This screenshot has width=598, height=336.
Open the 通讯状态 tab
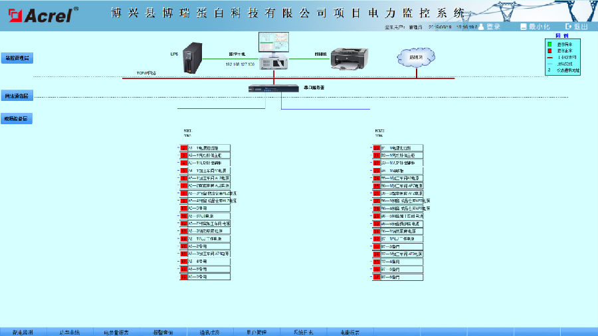point(210,332)
